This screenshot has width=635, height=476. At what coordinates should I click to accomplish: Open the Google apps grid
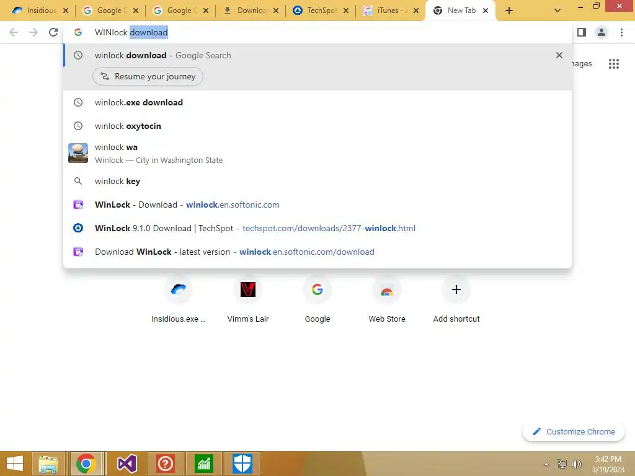pyautogui.click(x=614, y=64)
